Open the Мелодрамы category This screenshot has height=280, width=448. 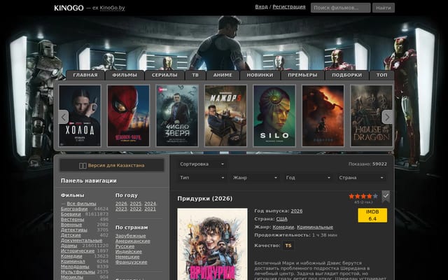75,267
